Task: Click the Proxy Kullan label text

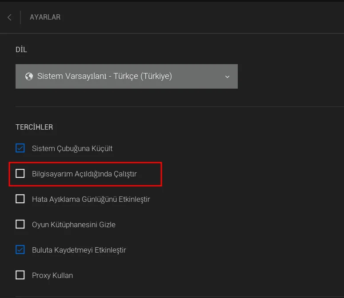Action: pos(52,275)
